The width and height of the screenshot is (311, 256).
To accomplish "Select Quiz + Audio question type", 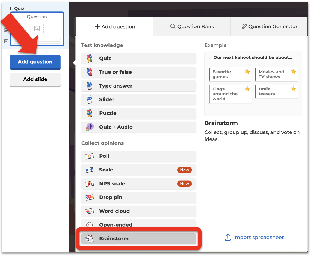I will click(139, 127).
